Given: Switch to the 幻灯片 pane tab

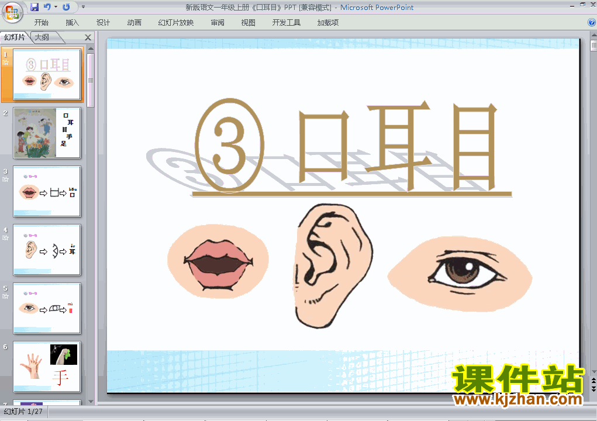Looking at the screenshot, I should tap(15, 37).
